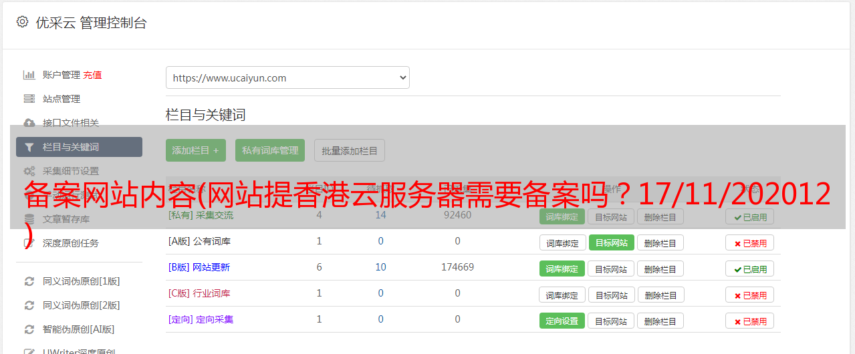Click 删除栏目 for the 网站更新 row

[x=660, y=269]
